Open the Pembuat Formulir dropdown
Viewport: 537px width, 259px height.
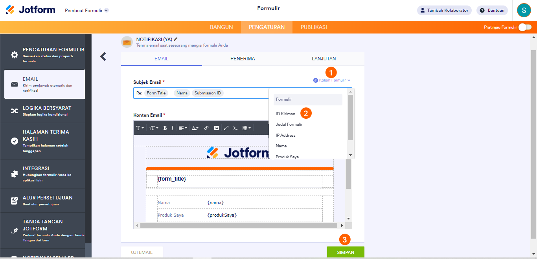pos(86,11)
